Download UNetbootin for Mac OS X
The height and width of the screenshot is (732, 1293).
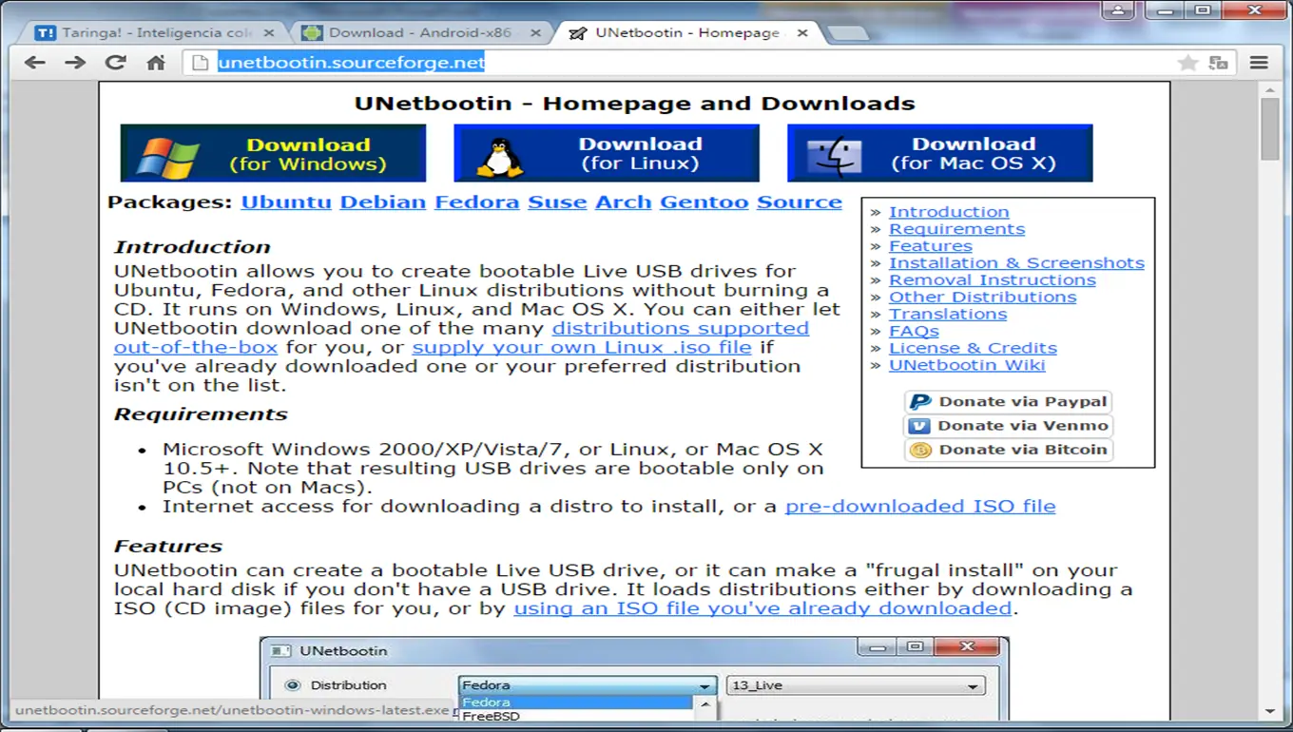[x=940, y=153]
